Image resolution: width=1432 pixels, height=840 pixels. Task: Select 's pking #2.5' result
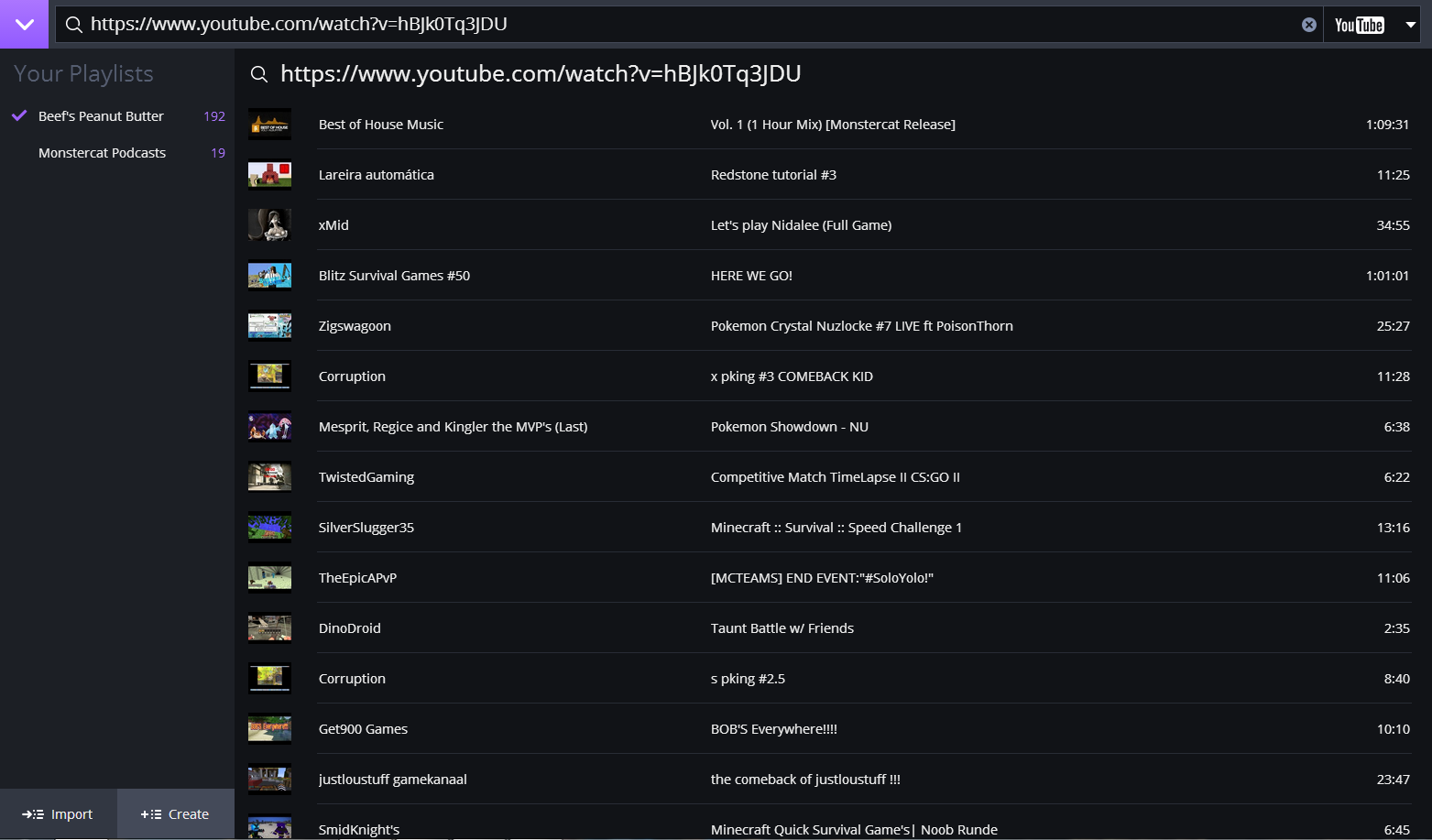tap(748, 679)
